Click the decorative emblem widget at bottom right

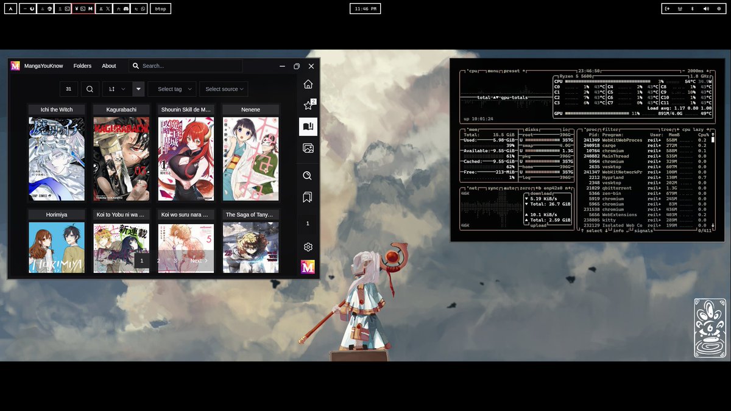click(710, 328)
